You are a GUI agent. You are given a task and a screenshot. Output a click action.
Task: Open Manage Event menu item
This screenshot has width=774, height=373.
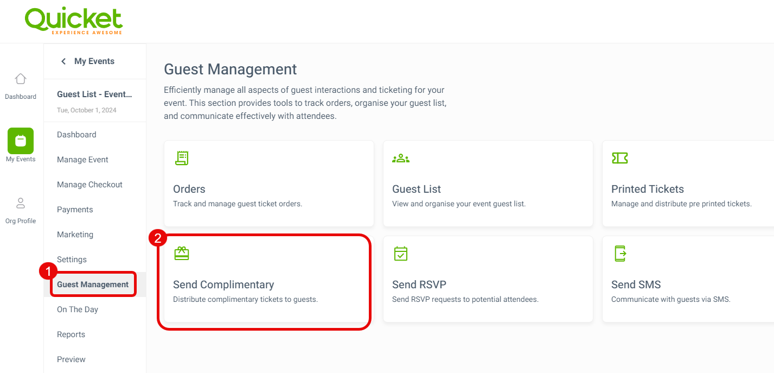coord(82,160)
